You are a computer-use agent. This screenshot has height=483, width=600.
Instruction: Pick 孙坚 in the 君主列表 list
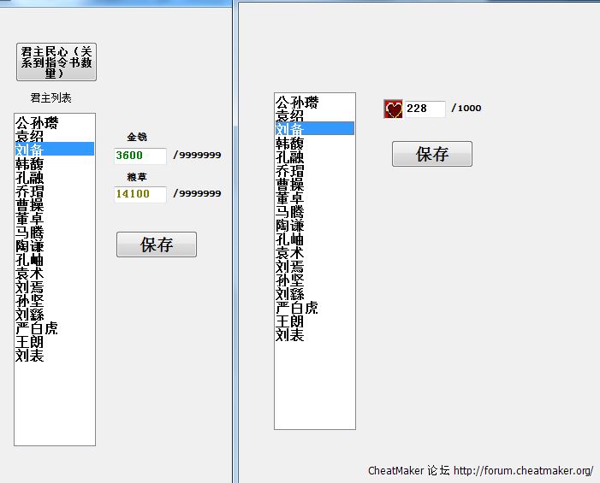click(30, 301)
